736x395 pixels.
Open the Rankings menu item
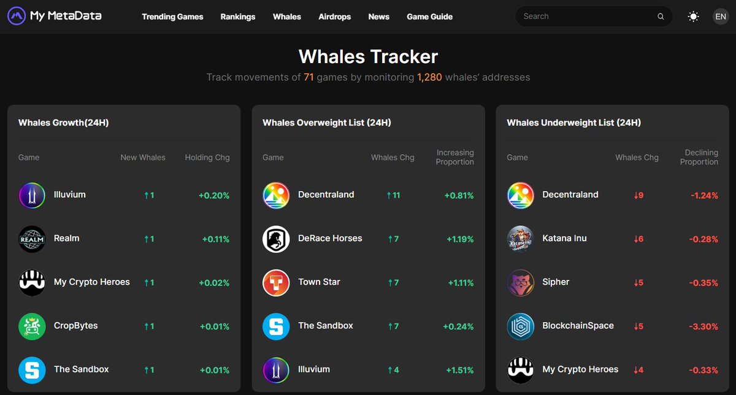(x=238, y=17)
